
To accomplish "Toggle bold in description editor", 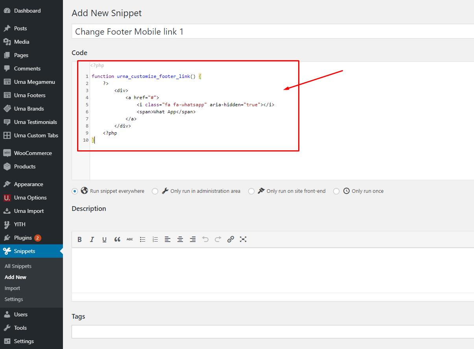I will click(x=79, y=239).
